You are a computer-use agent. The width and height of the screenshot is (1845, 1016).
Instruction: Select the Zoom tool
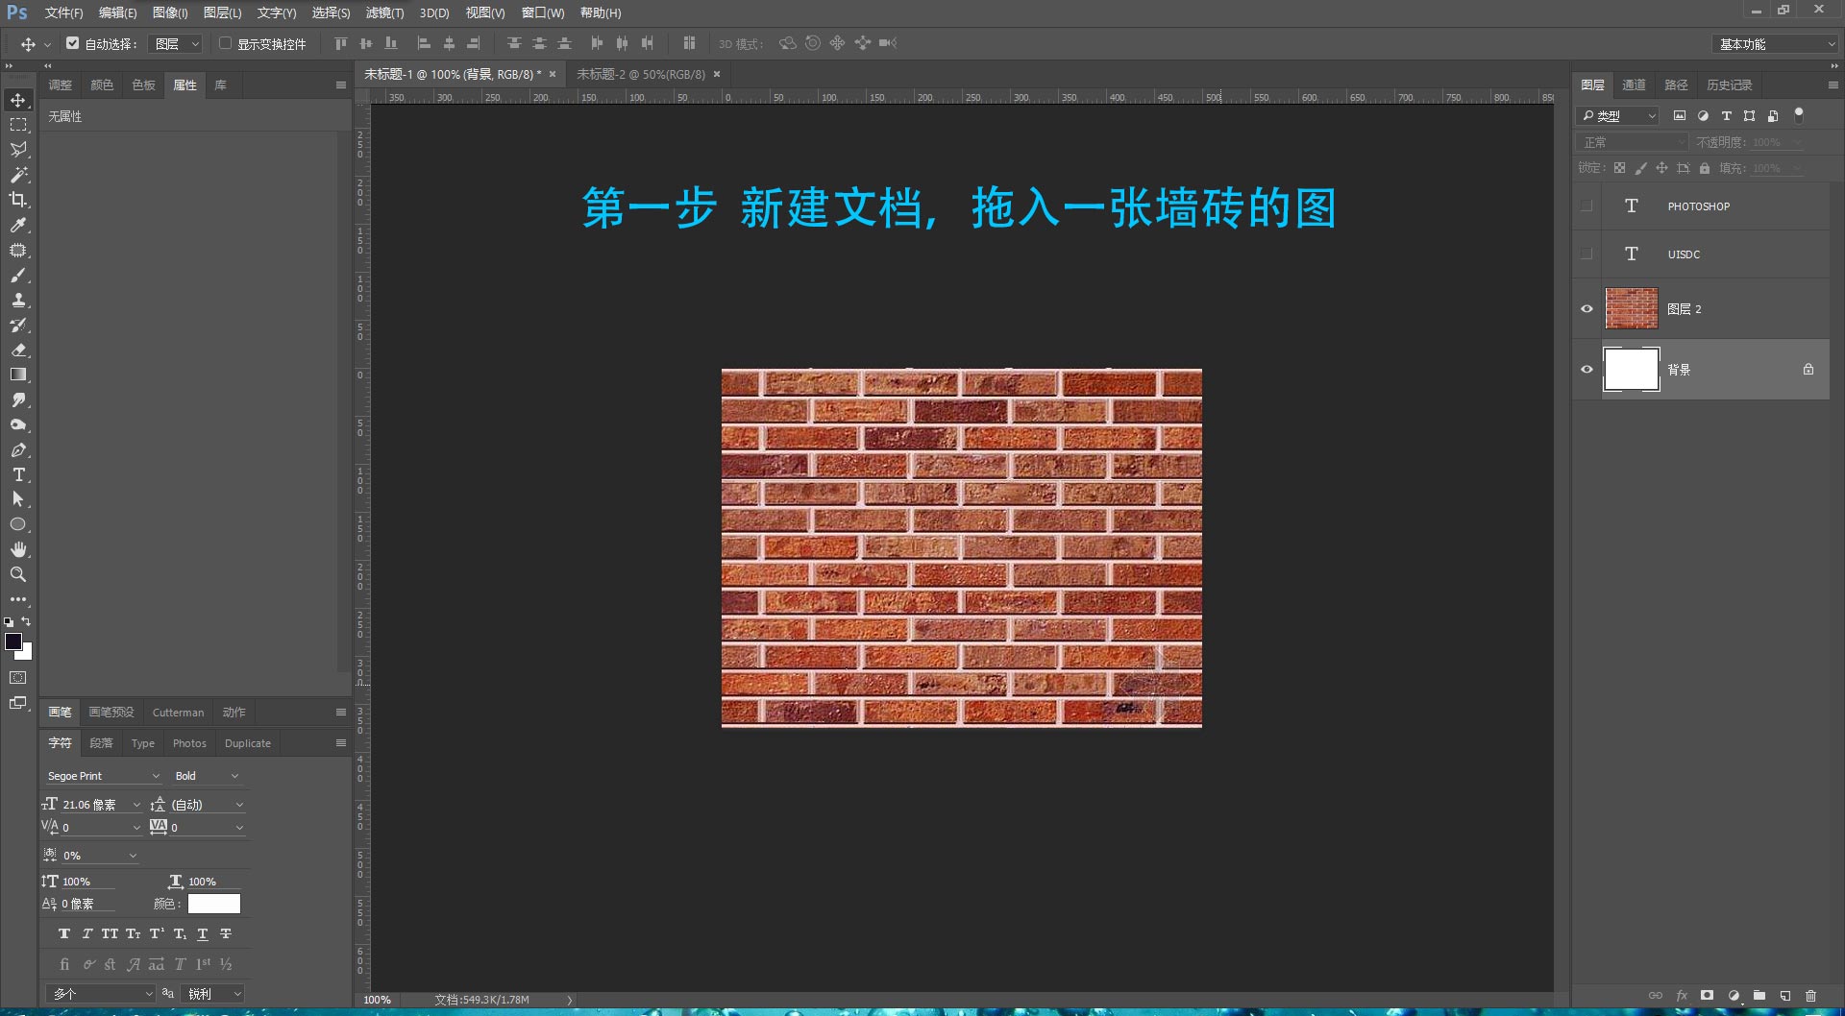click(x=18, y=574)
